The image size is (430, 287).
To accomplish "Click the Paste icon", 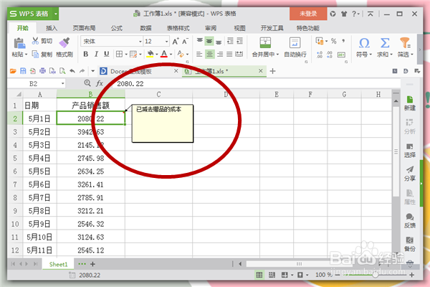I will [19, 43].
